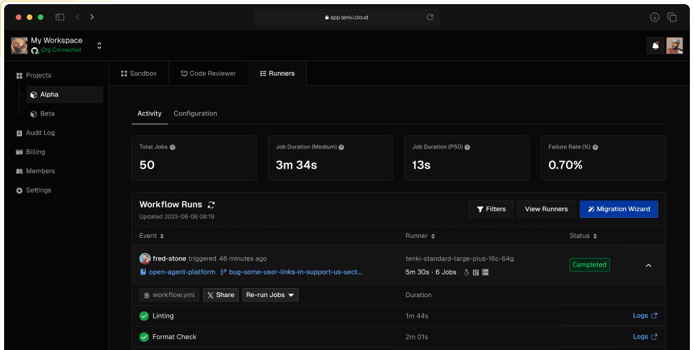Show help for Job Duration (Medium)

[341, 147]
